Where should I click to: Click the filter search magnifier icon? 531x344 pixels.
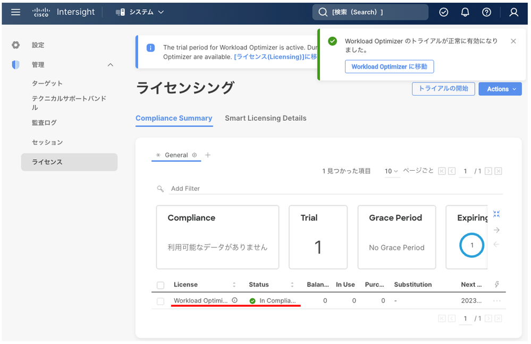click(161, 189)
